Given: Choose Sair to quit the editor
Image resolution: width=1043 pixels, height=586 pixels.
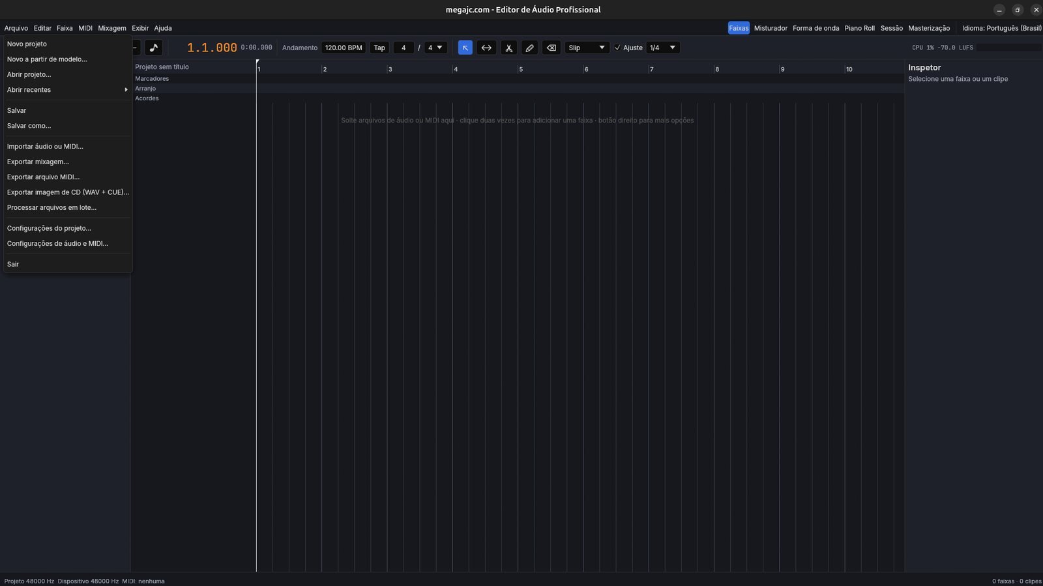Looking at the screenshot, I should pos(68,264).
